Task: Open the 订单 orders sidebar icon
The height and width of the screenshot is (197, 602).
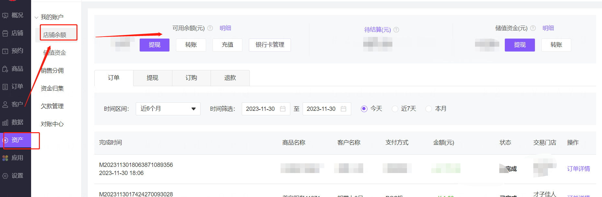Action: tap(5, 87)
